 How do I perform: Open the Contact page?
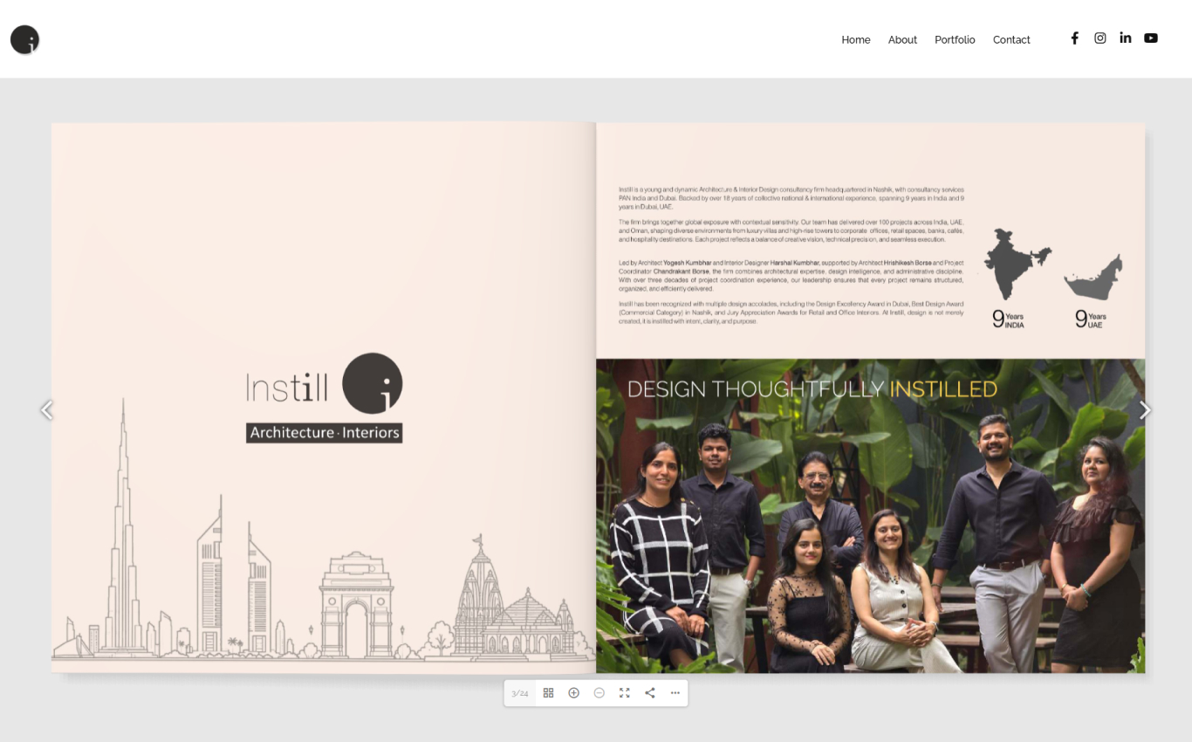[x=1011, y=40]
